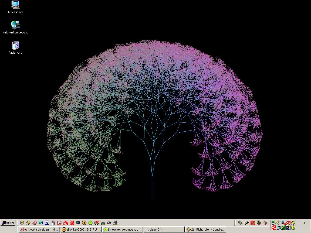Click the Start button
The width and height of the screenshot is (311, 233).
pyautogui.click(x=8, y=223)
